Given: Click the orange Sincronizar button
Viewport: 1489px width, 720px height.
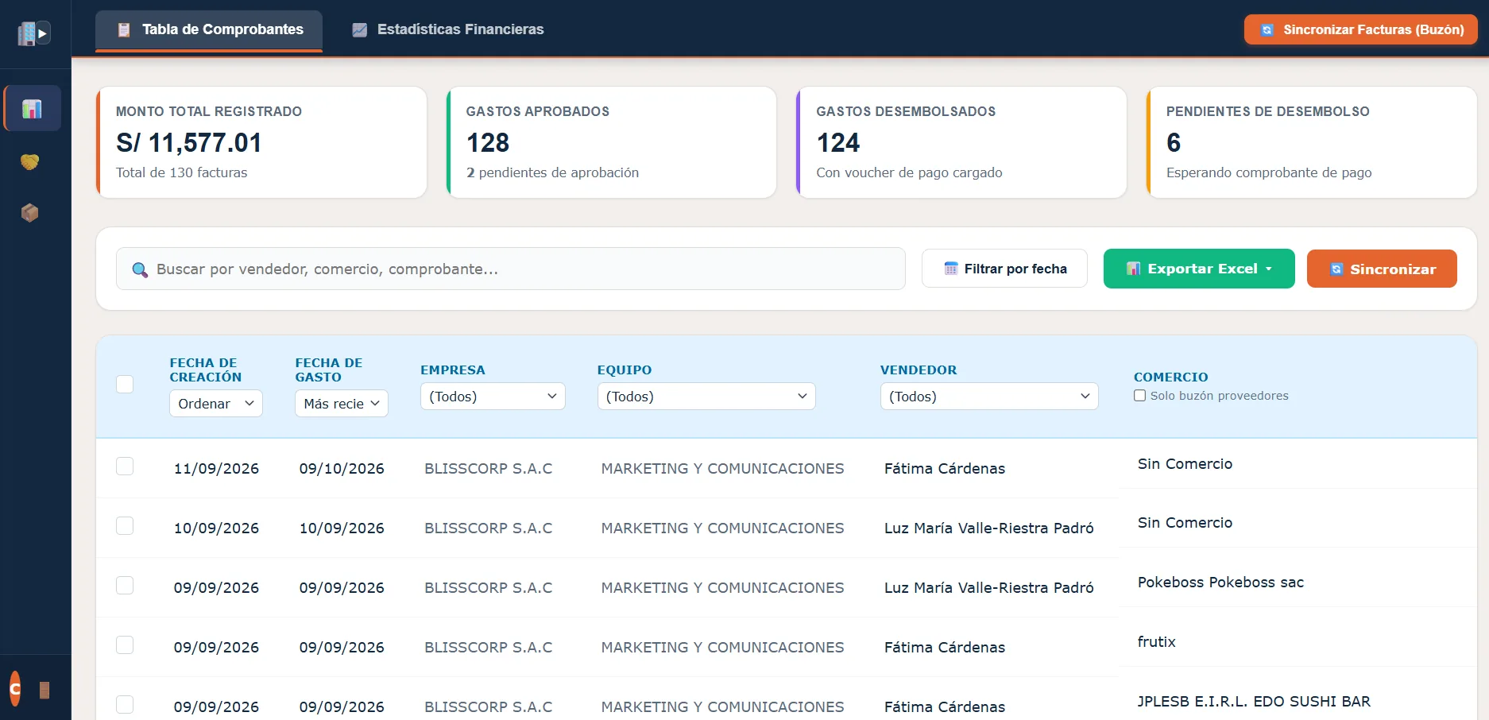Looking at the screenshot, I should (x=1382, y=269).
